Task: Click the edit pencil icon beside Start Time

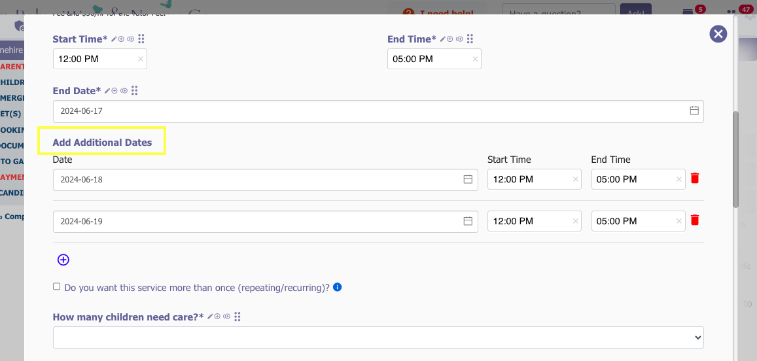Action: 114,39
